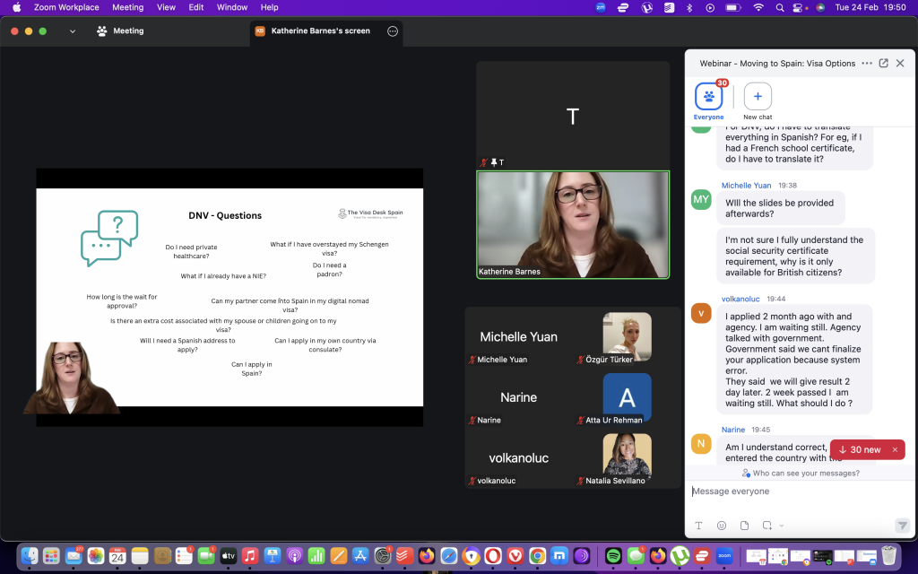The image size is (918, 574).
Task: Select Özgür Türker video thumbnail
Action: (x=627, y=337)
